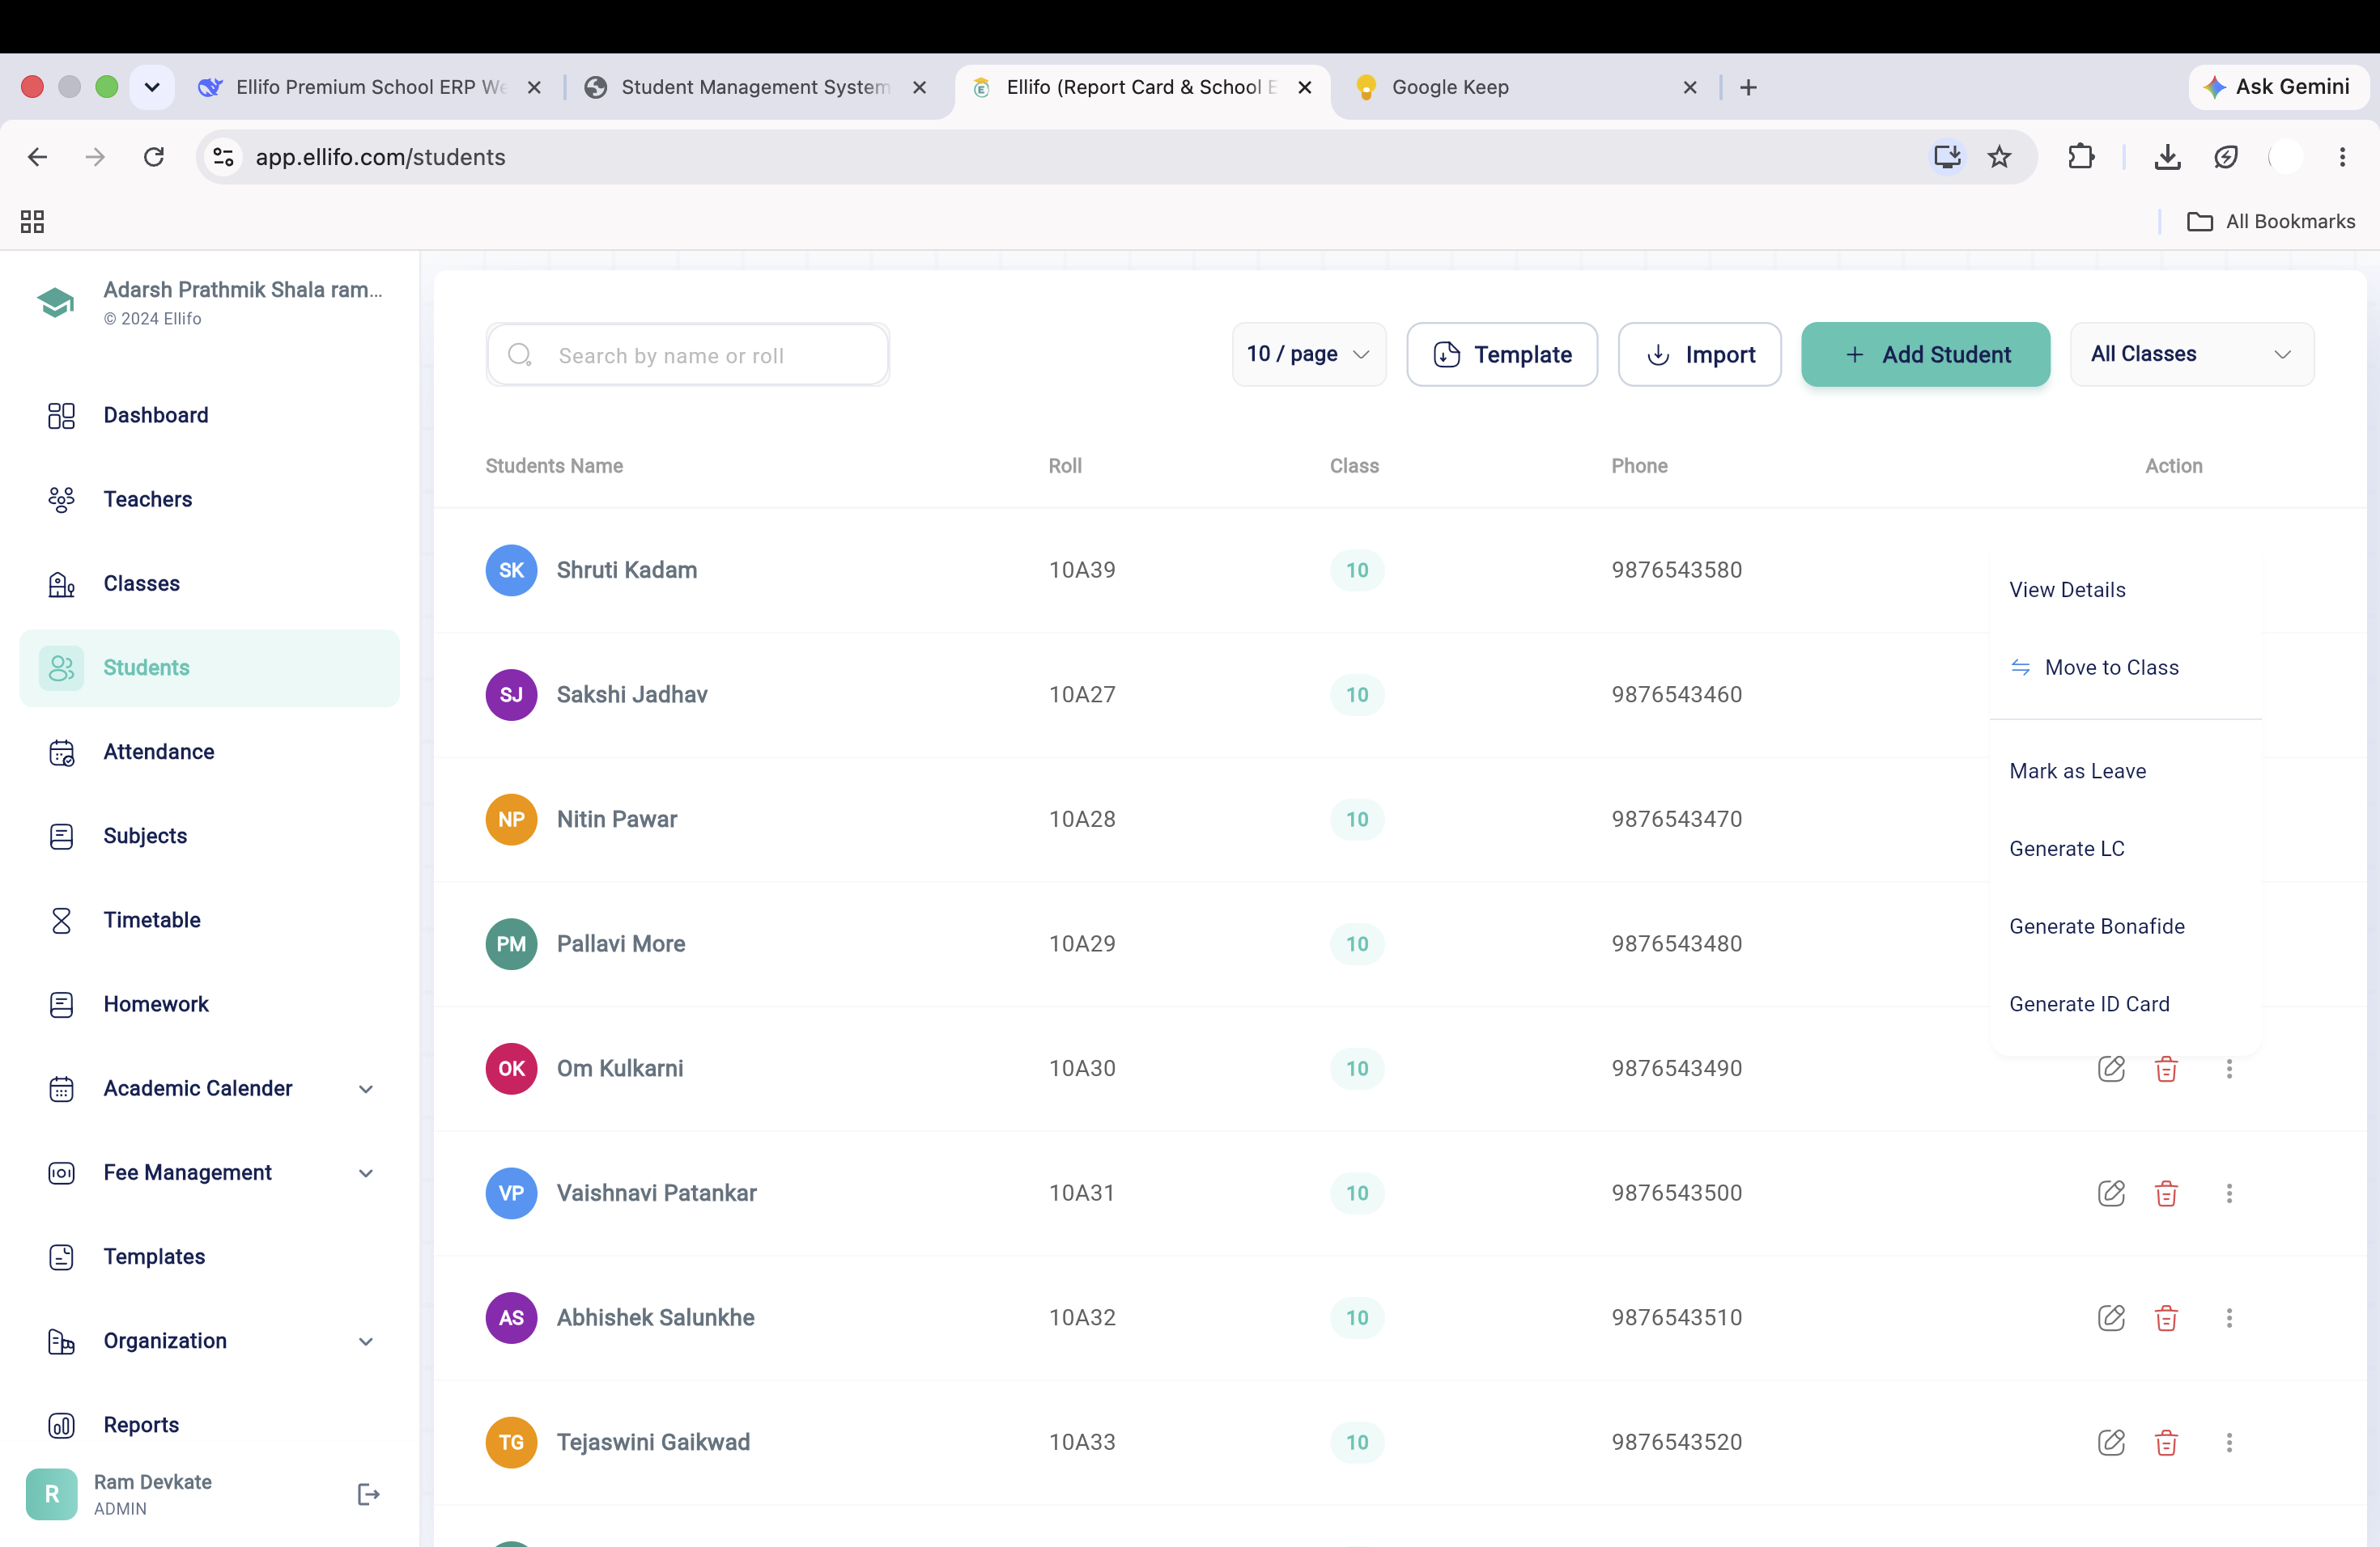Viewport: 2380px width, 1547px height.
Task: Click the Templates sidebar icon
Action: click(x=61, y=1257)
